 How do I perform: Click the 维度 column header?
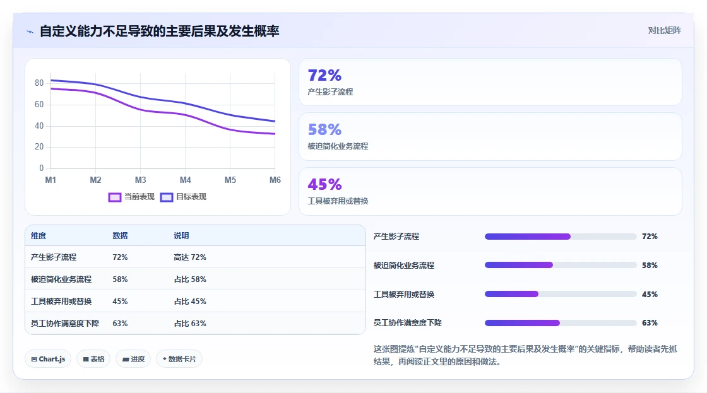click(x=39, y=236)
